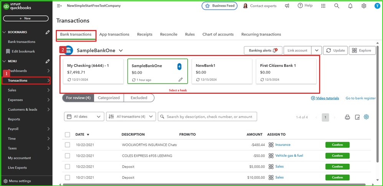This screenshot has height=186, width=383.
Task: Click the search magnifier icon in header
Action: pos(337,6)
